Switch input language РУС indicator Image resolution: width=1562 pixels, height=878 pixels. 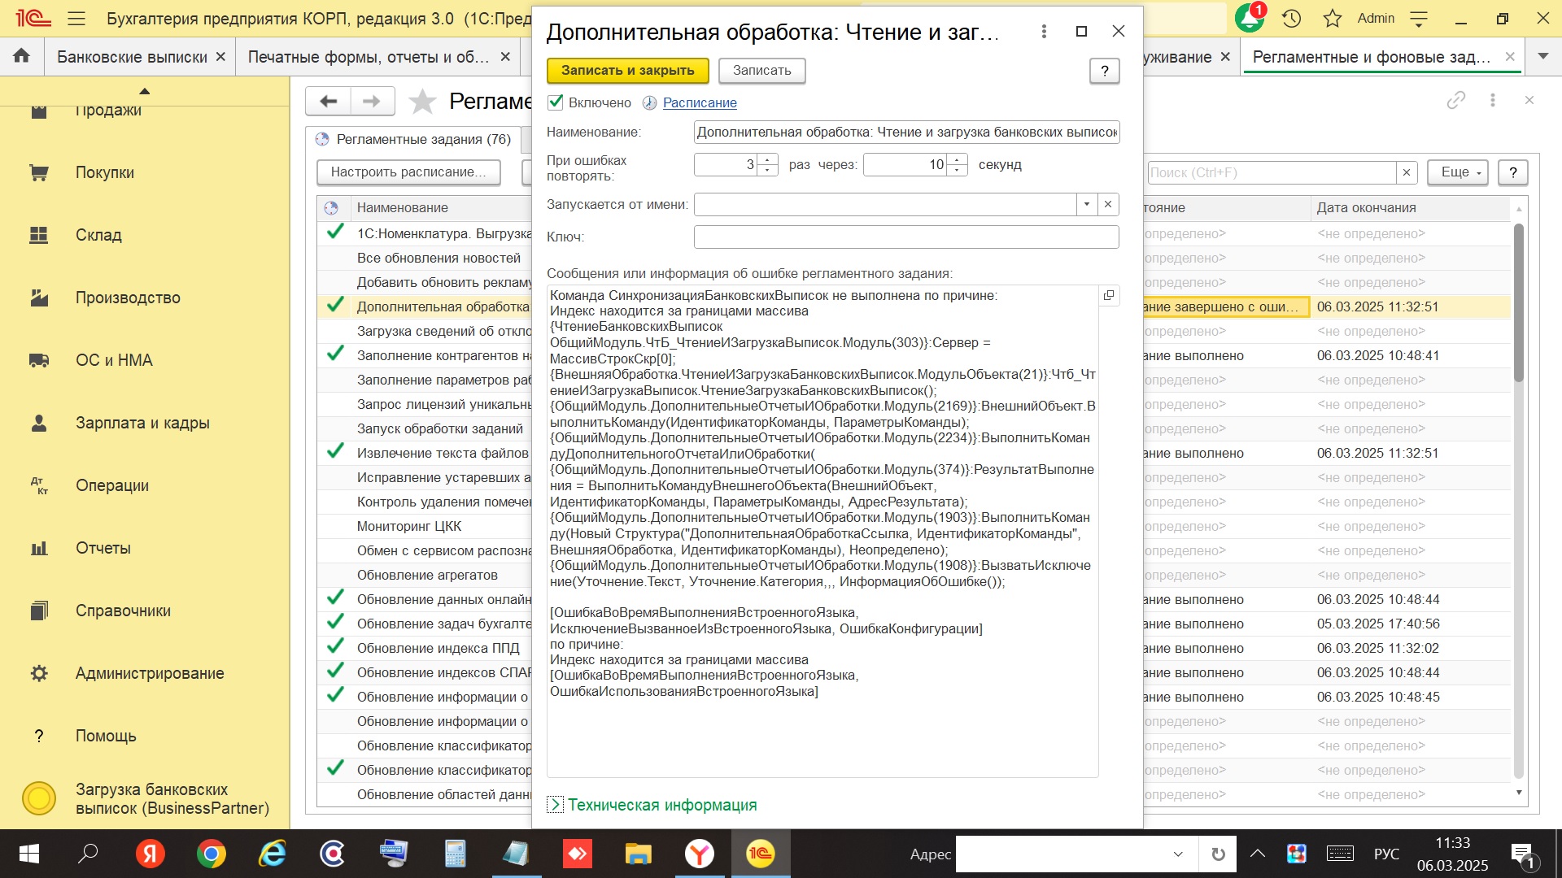[1386, 854]
